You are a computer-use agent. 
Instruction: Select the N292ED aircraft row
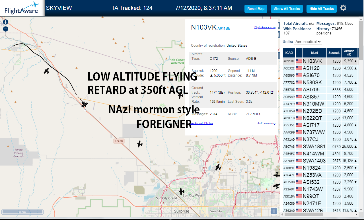320,111
